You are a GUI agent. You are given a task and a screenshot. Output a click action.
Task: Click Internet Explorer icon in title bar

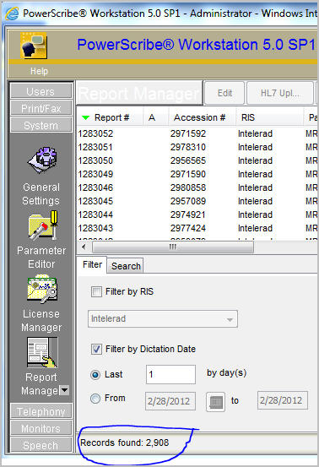[12, 14]
